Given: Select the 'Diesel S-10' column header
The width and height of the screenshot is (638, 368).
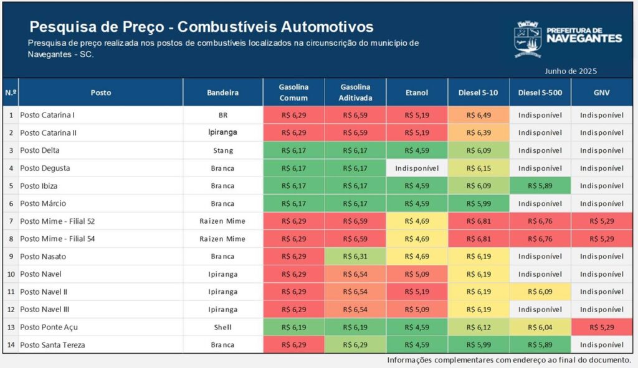Looking at the screenshot, I should click(478, 93).
